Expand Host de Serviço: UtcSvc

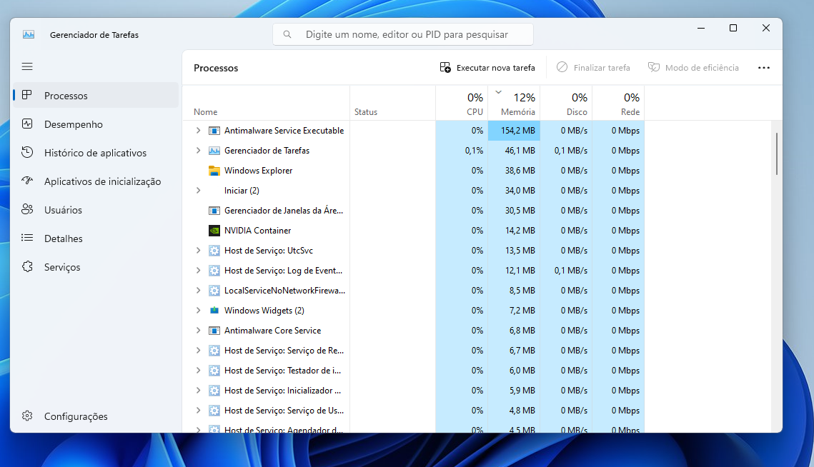point(198,251)
